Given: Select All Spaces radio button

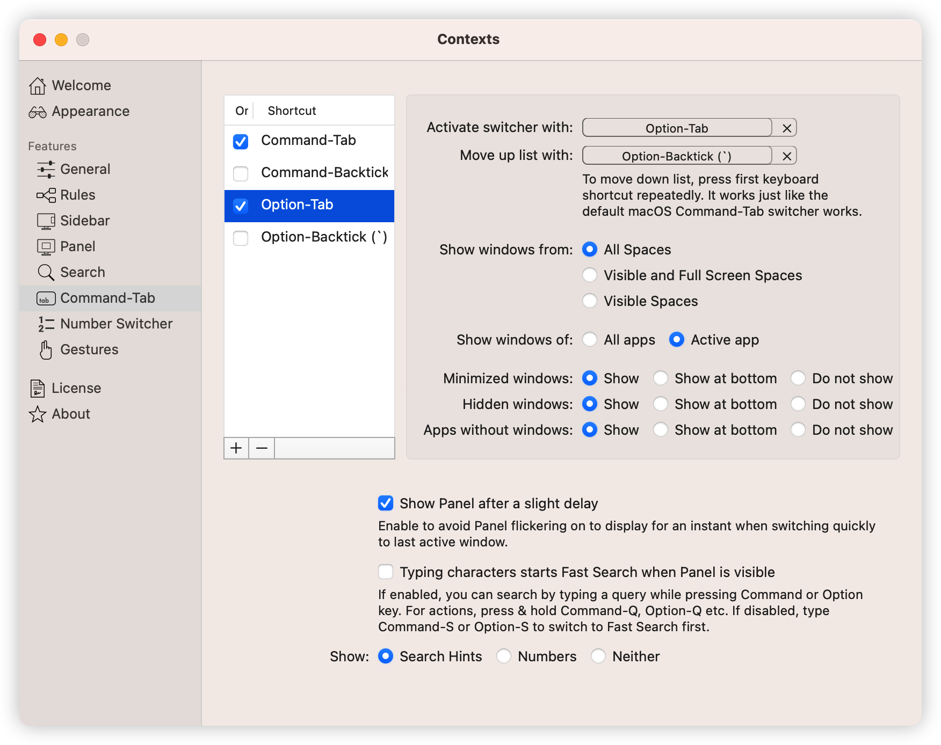Looking at the screenshot, I should (x=590, y=249).
